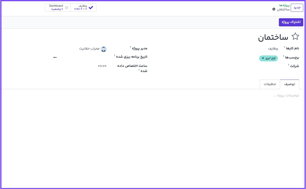Image resolution: width=306 pixels, height=189 pixels.
Task: Click the grey status circle on Dashboard button
Action: tap(67, 8)
